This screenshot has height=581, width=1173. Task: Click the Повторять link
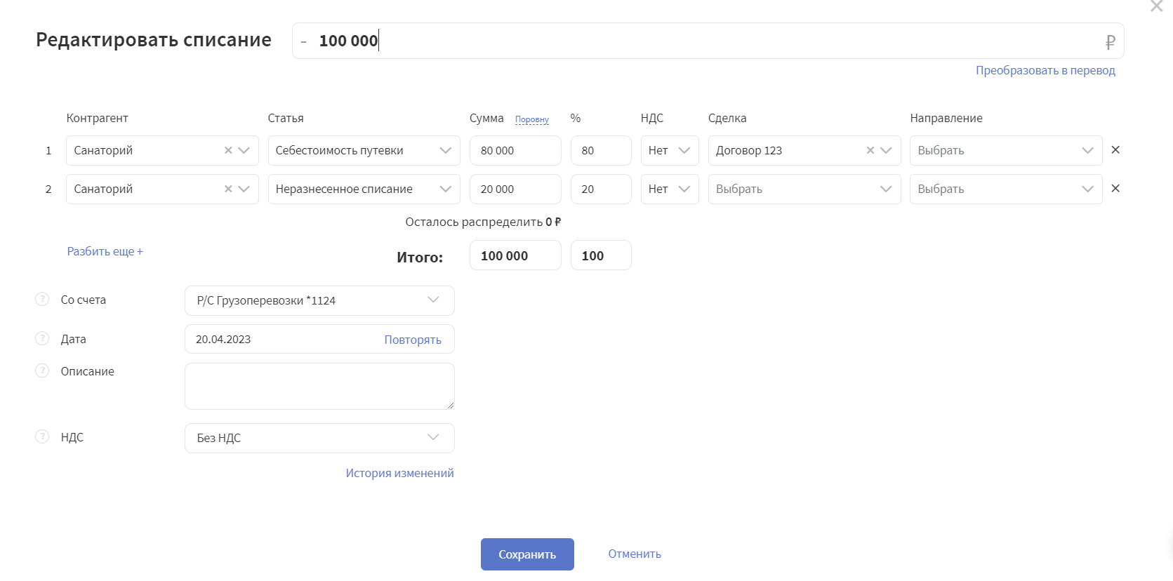[413, 340]
